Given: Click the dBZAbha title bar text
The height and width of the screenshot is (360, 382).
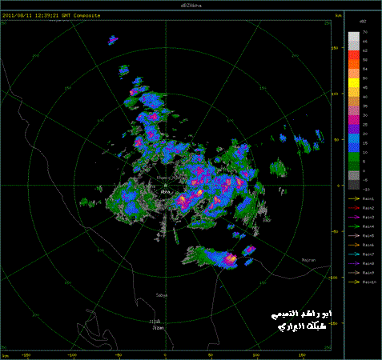Looking at the screenshot, I should [191, 6].
